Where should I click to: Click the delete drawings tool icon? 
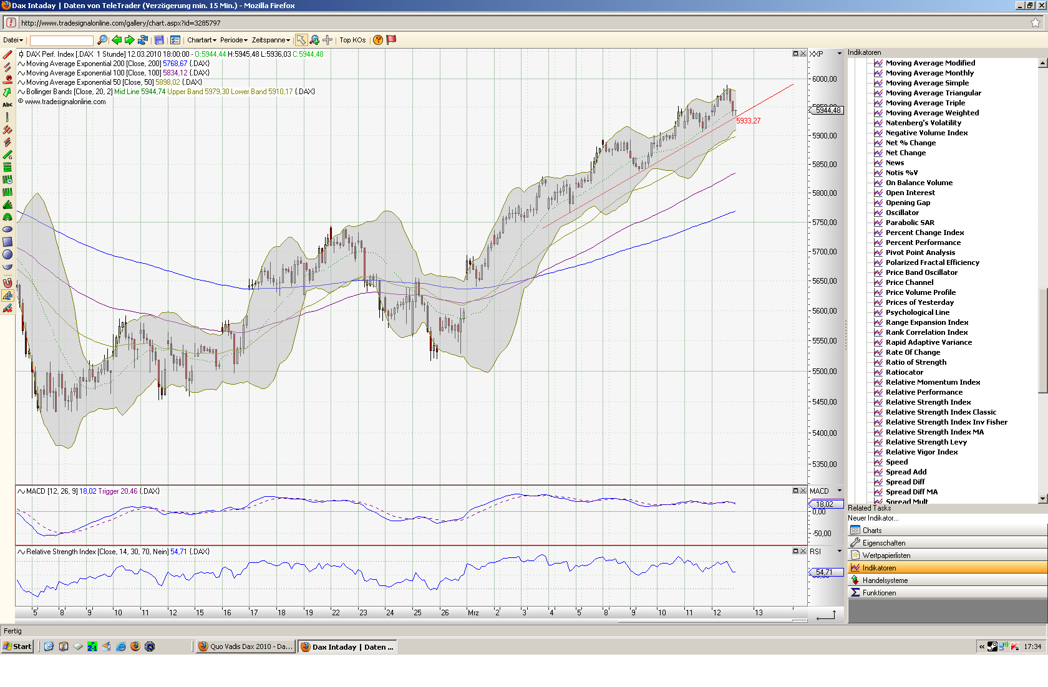pyautogui.click(x=7, y=308)
